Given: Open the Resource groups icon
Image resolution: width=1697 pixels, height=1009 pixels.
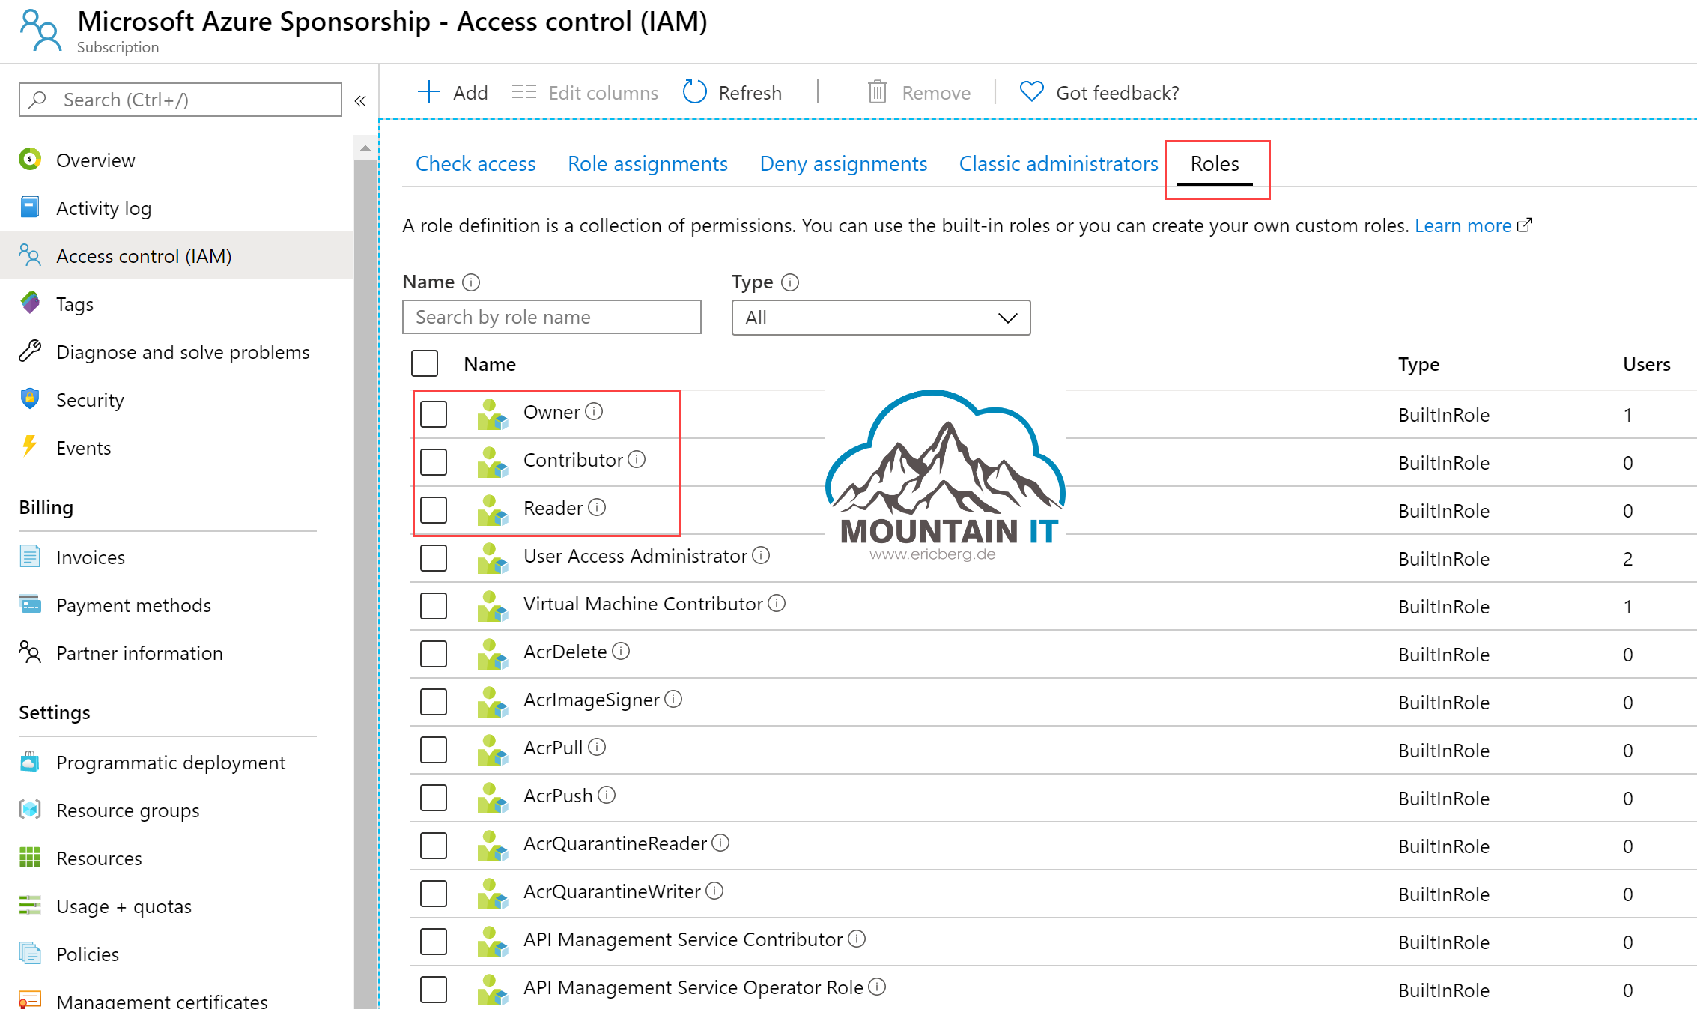Looking at the screenshot, I should (29, 810).
